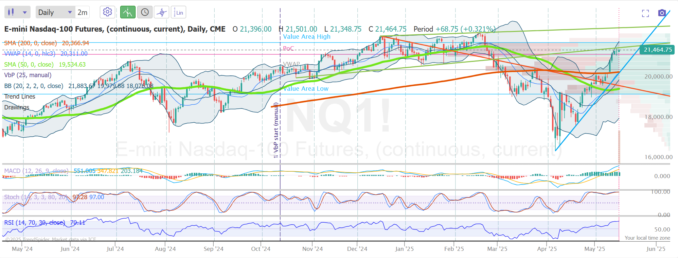
Task: Click the open price value 21,396.00
Action: click(255, 29)
